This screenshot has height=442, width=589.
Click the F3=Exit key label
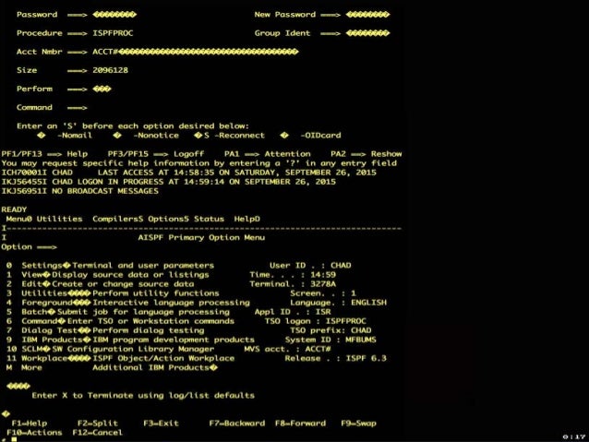(x=162, y=424)
